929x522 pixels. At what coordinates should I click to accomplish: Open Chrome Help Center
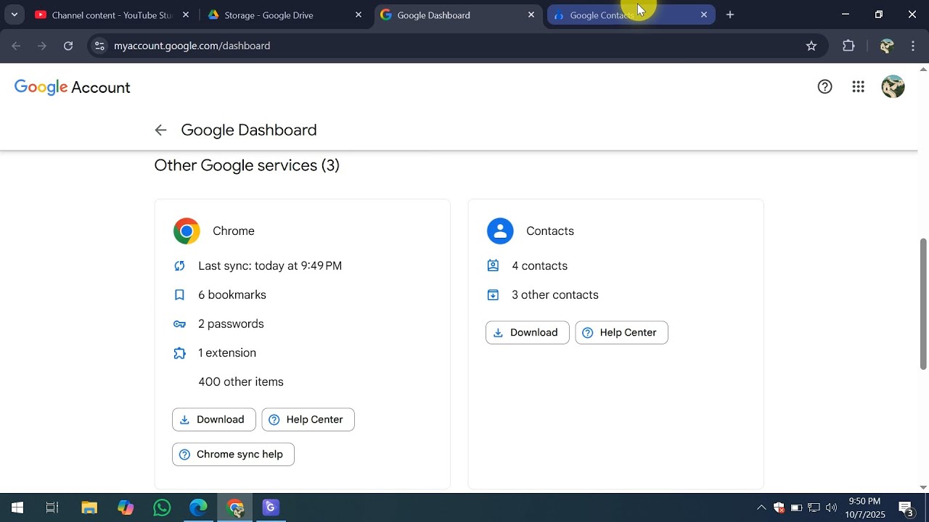[308, 420]
